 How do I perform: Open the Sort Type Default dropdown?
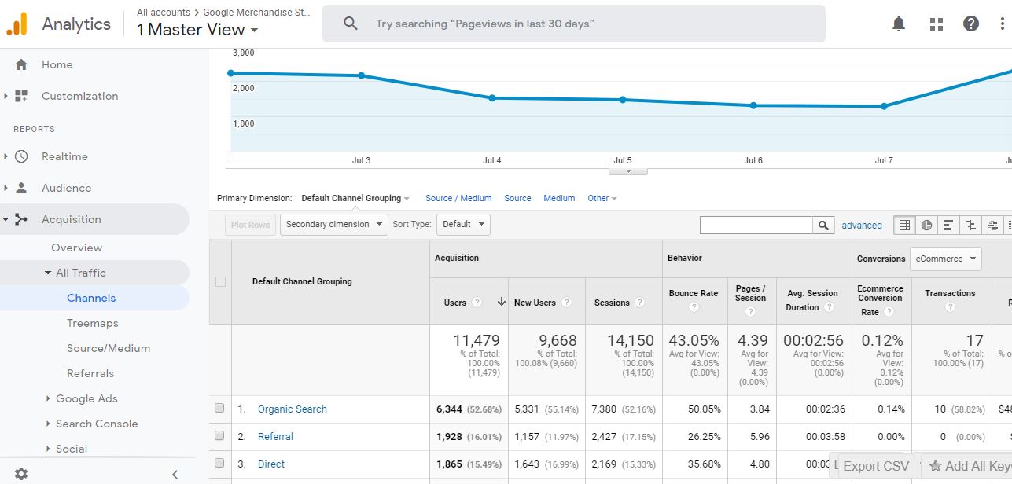tap(462, 225)
